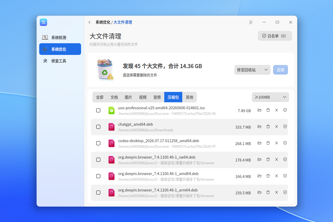Open the 白名单 (0) whitelist button
This screenshot has width=333, height=222.
click(275, 36)
